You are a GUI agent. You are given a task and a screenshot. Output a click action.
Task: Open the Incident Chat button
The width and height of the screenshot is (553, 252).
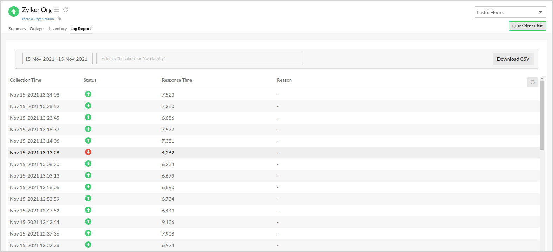pos(527,26)
